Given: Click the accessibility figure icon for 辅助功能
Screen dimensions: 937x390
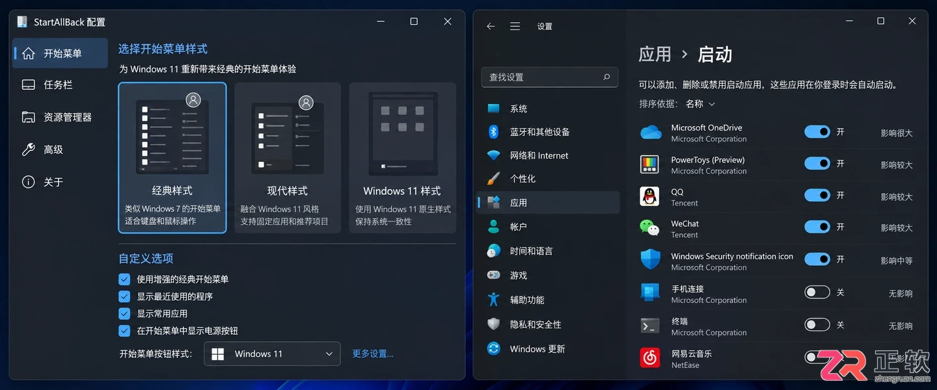Looking at the screenshot, I should [494, 300].
